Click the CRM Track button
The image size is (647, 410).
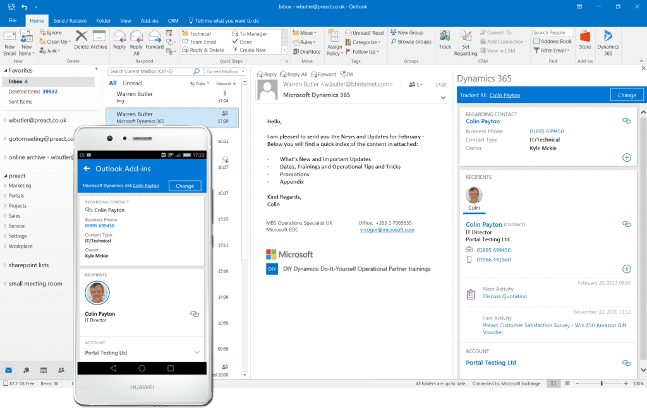[445, 40]
